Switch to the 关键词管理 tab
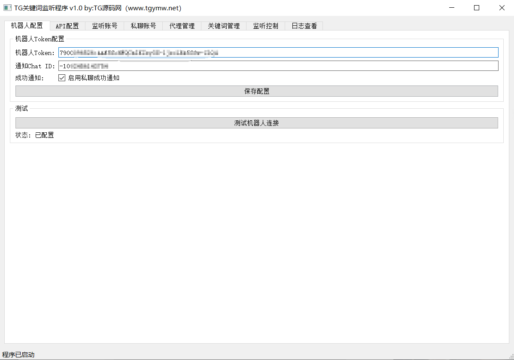 coord(224,26)
